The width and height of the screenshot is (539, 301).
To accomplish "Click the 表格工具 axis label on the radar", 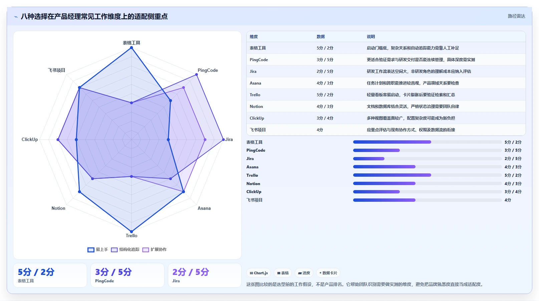I will [x=131, y=43].
